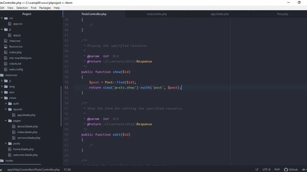Click app.blade.php file icon in layouts

pos(14,115)
